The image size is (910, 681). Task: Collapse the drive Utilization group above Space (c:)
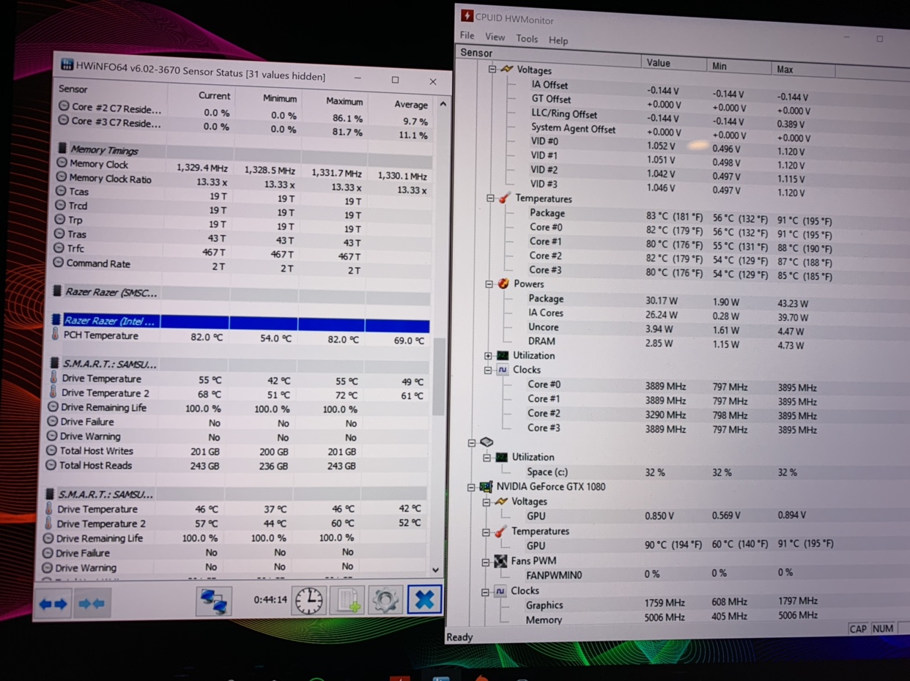pyautogui.click(x=487, y=458)
